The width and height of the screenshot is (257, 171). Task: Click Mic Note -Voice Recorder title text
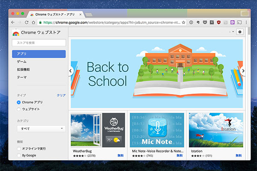(x=158, y=151)
